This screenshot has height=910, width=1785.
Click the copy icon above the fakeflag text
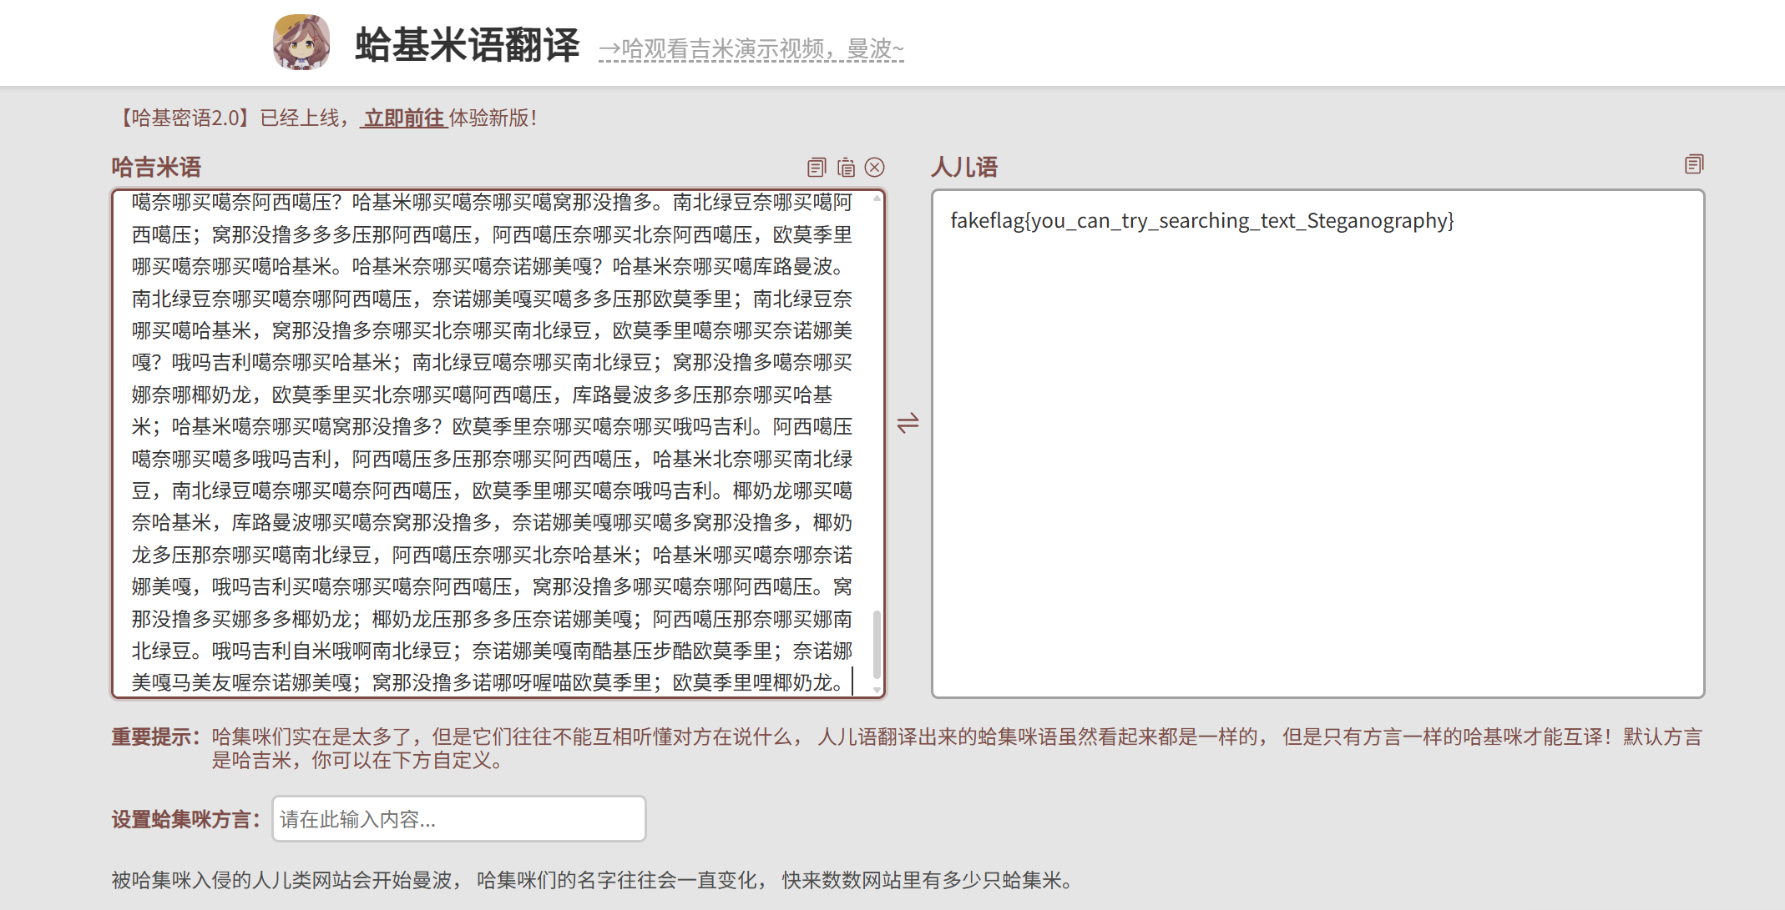click(1693, 164)
